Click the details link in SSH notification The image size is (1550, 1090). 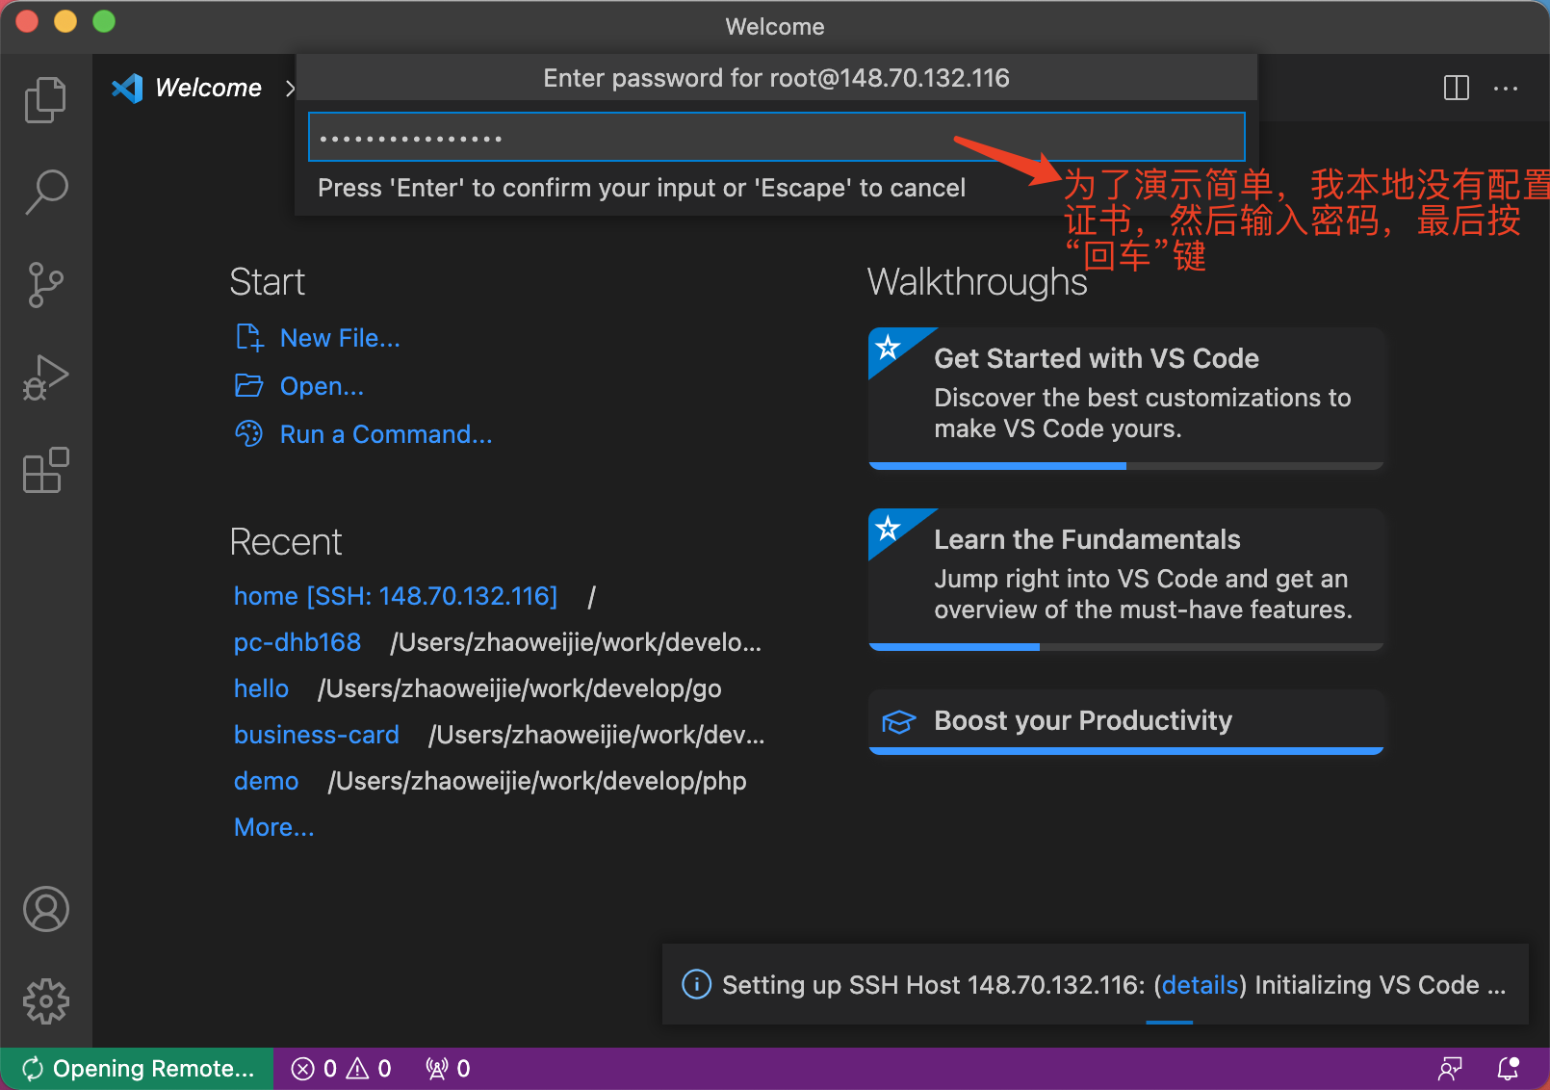[1200, 985]
